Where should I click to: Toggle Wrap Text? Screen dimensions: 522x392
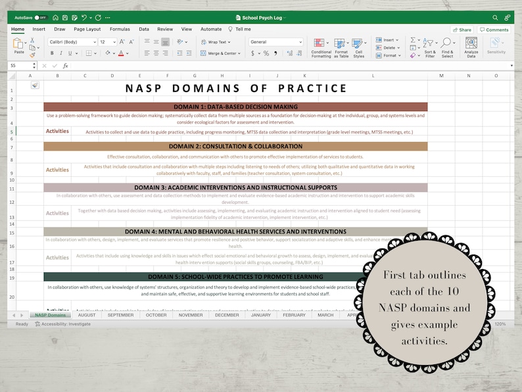tap(216, 42)
